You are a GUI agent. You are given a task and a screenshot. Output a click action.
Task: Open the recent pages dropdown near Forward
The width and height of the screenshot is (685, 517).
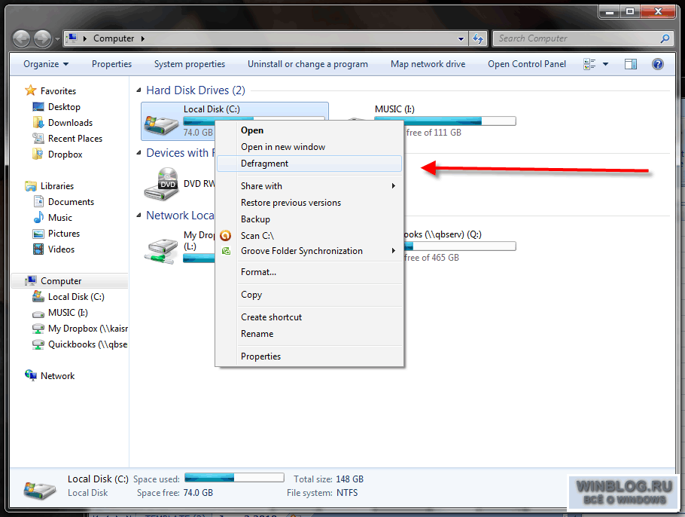[57, 39]
